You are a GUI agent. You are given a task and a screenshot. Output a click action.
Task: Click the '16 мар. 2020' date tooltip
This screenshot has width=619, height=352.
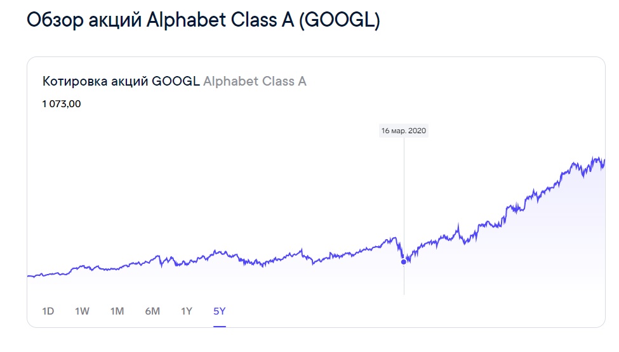pyautogui.click(x=403, y=131)
